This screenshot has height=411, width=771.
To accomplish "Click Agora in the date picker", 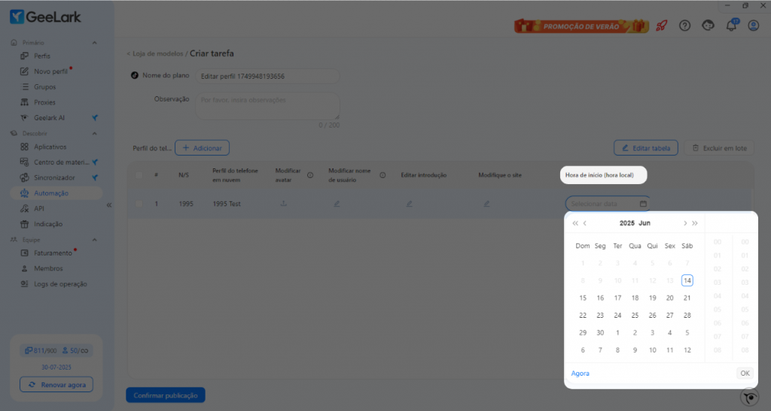I will coord(581,373).
